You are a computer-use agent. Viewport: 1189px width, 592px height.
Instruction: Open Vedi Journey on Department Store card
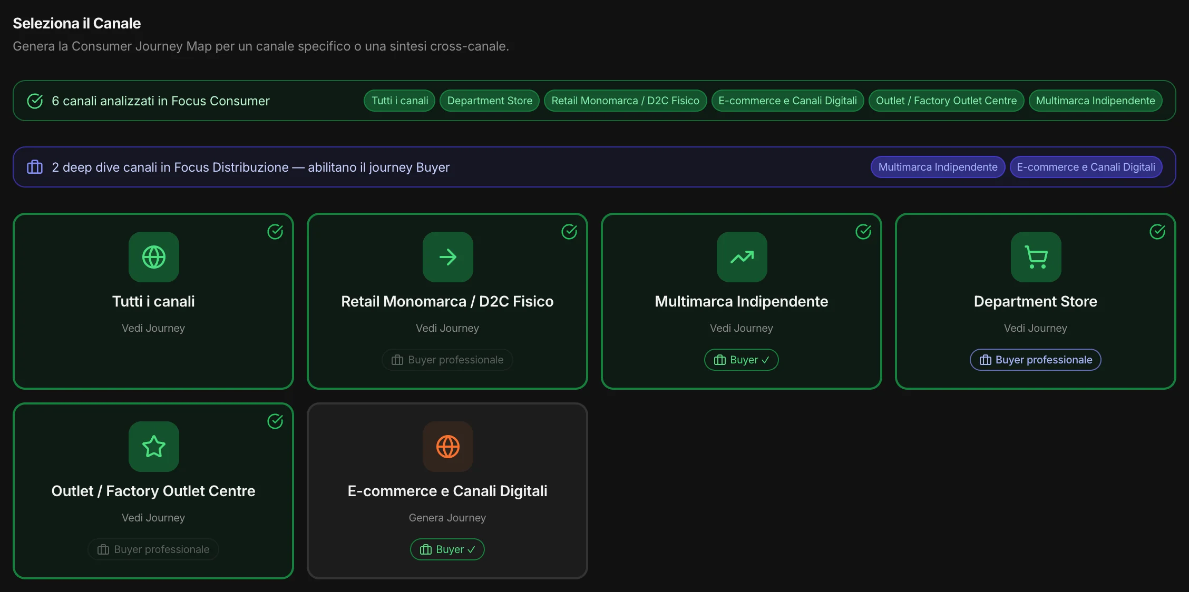coord(1036,328)
